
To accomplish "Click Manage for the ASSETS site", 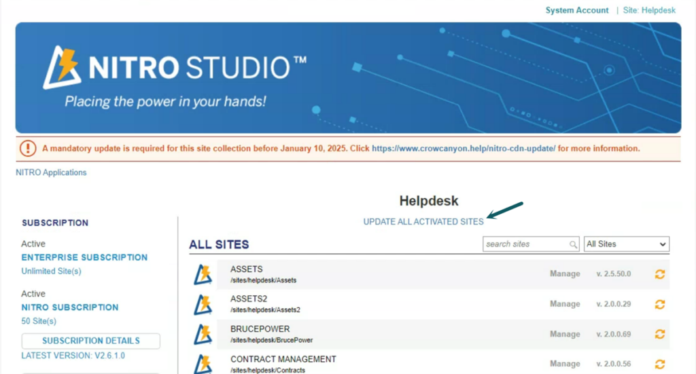I will 565,274.
